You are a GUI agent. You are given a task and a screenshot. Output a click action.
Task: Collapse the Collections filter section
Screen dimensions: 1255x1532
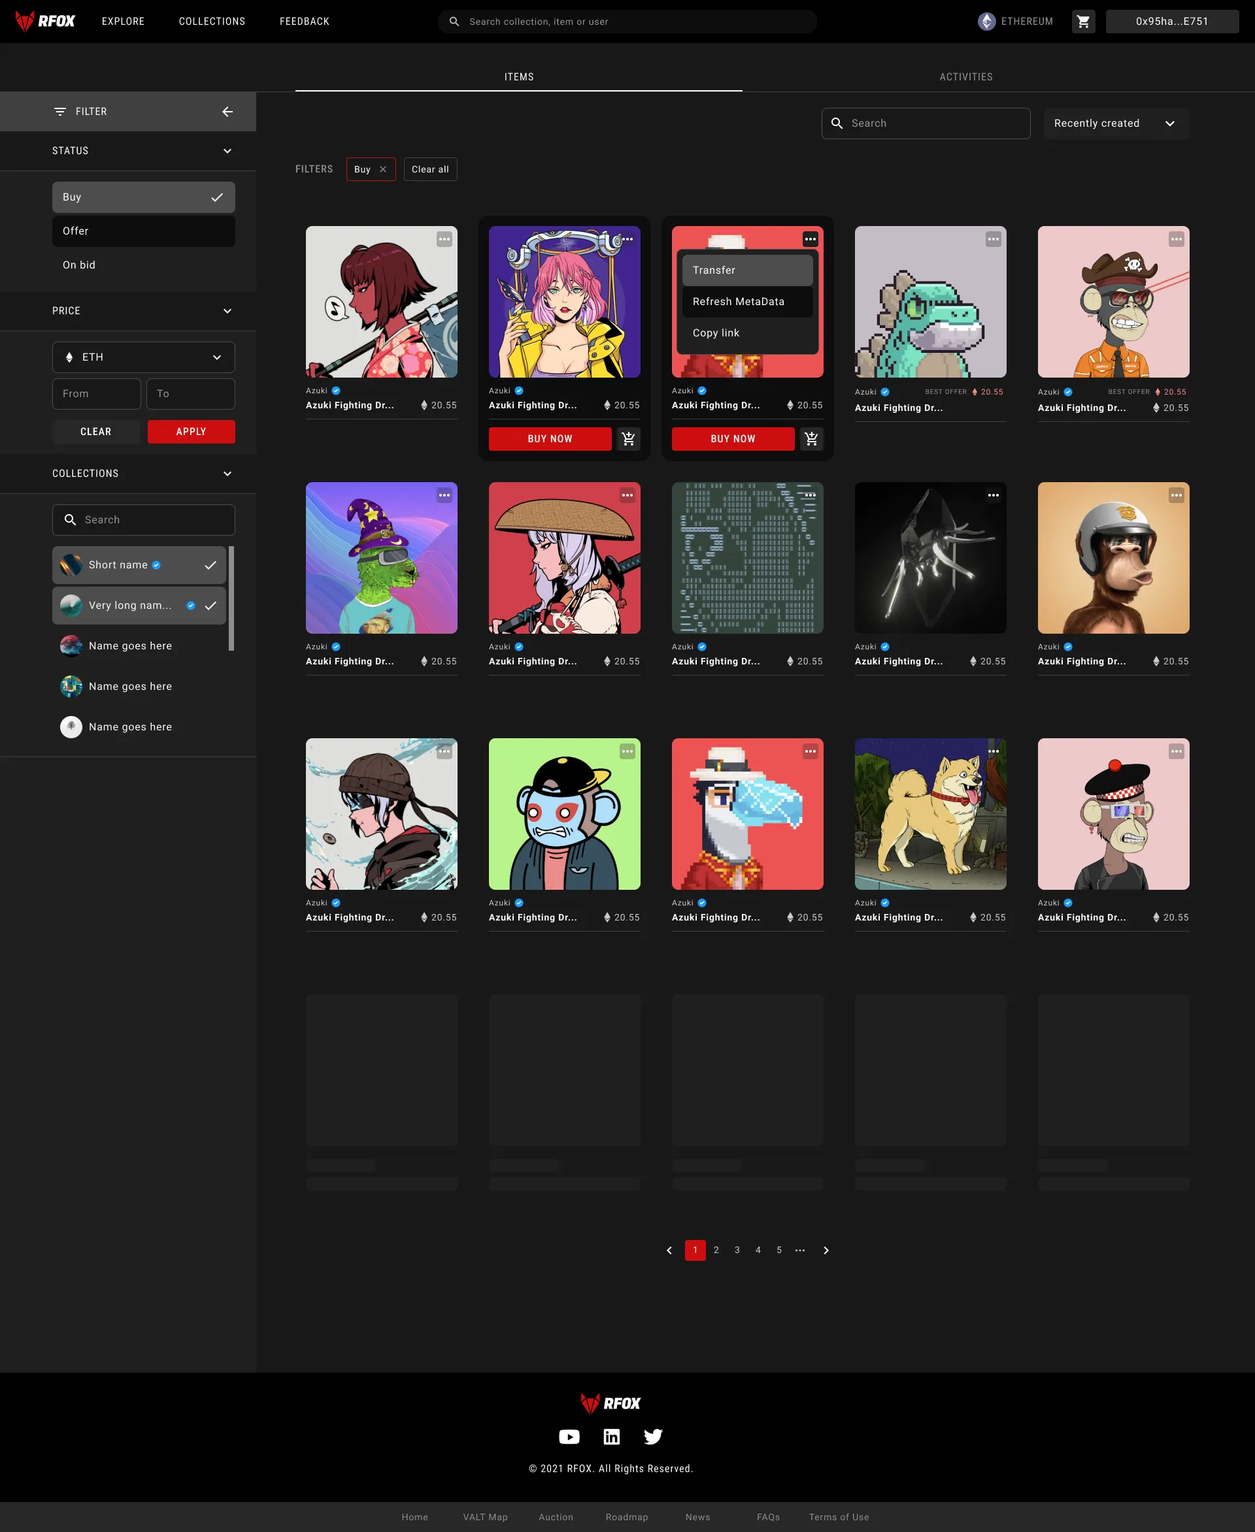tap(227, 474)
